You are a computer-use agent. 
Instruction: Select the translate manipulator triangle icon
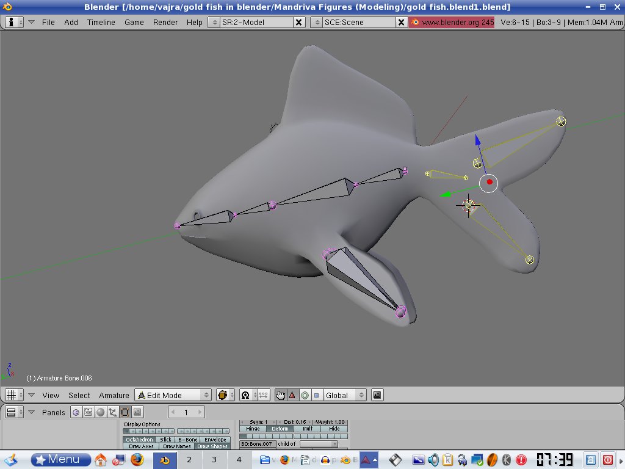coord(292,395)
